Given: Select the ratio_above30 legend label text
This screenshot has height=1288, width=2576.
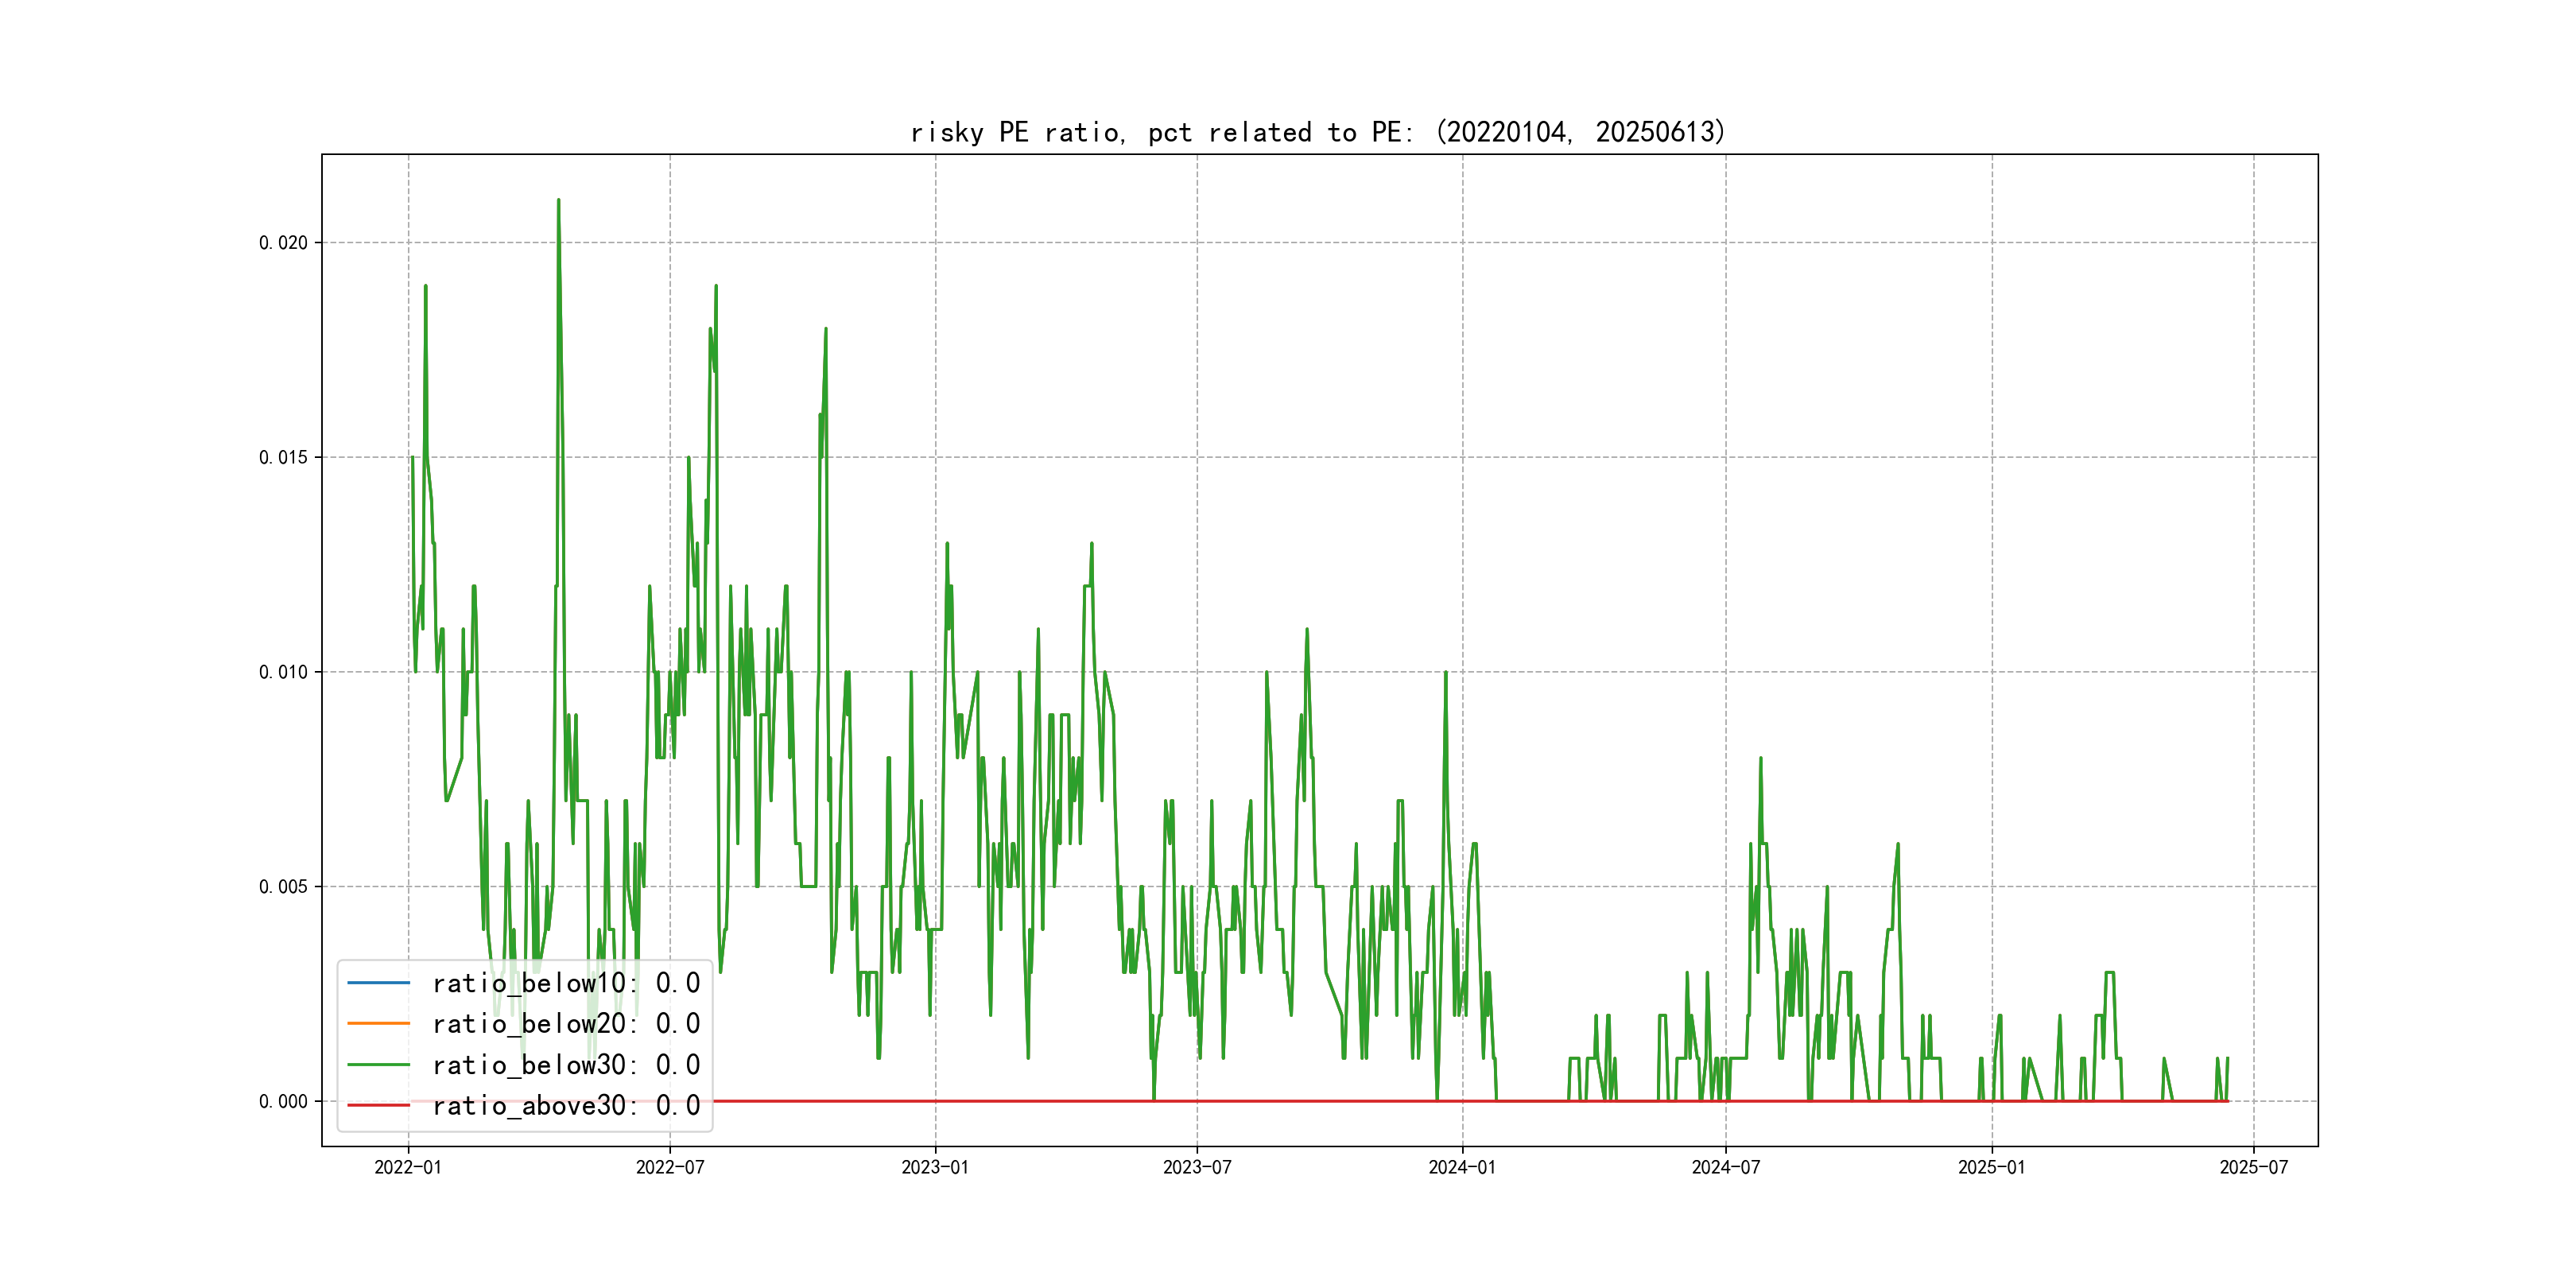Looking at the screenshot, I should tap(565, 1106).
